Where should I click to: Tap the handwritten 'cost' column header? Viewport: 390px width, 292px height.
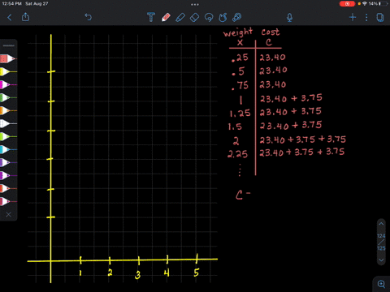point(271,32)
